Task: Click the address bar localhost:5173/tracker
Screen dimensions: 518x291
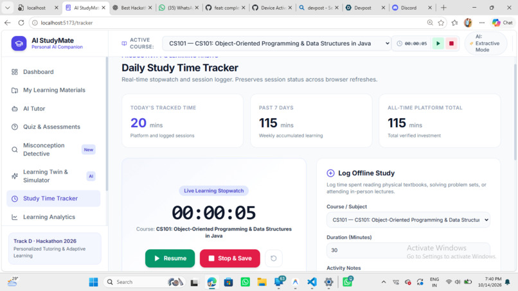Action: coord(66,22)
